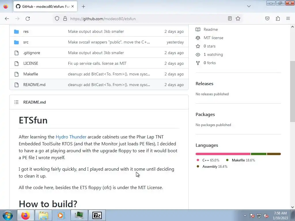Click the brown Assembly language bar segment
The image size is (295, 221).
(x=274, y=154)
